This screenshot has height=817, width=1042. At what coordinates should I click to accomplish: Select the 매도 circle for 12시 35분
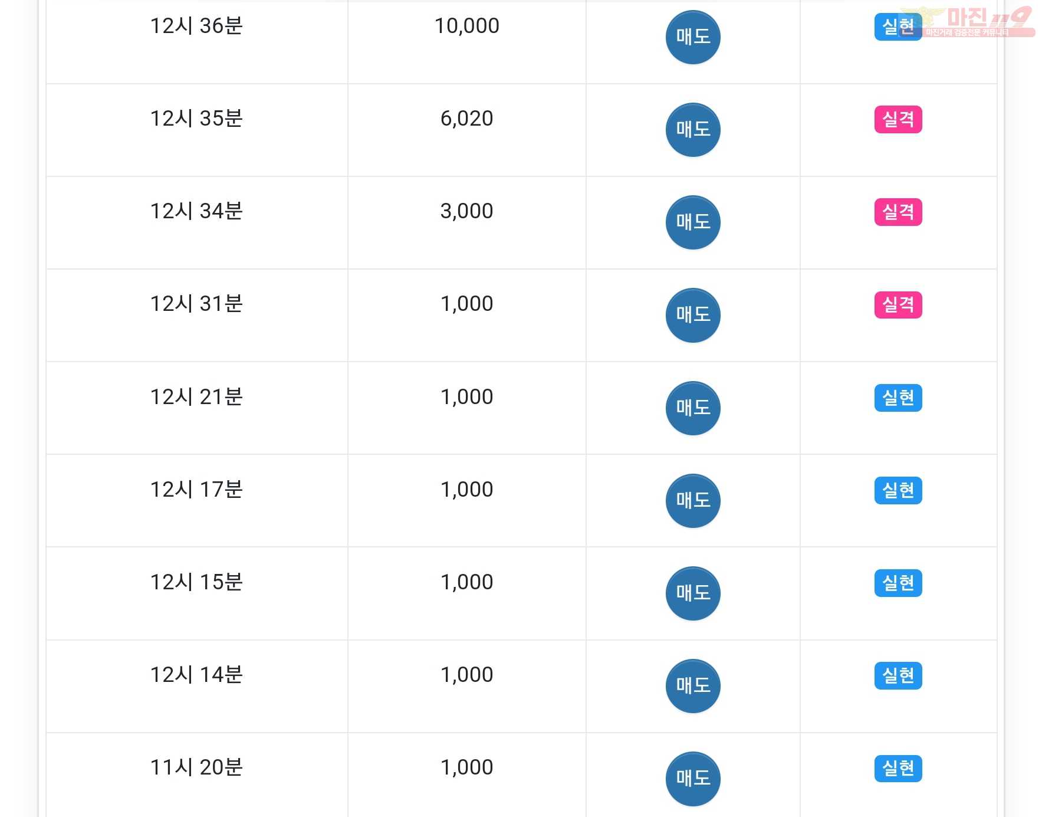pos(693,130)
